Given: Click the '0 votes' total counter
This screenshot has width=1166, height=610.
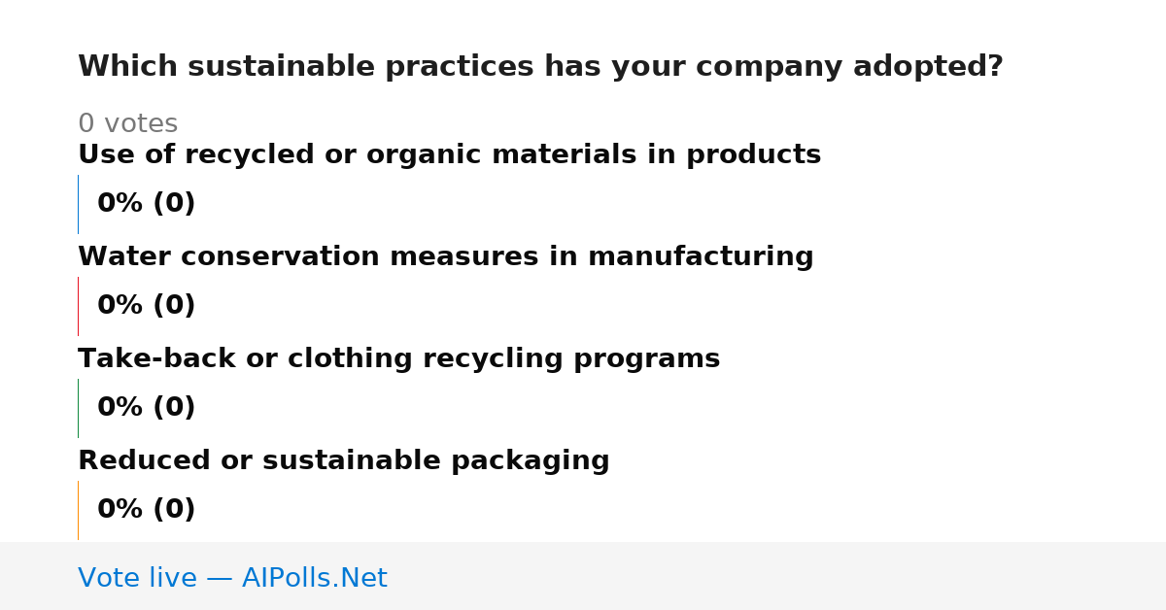Looking at the screenshot, I should coord(127,124).
